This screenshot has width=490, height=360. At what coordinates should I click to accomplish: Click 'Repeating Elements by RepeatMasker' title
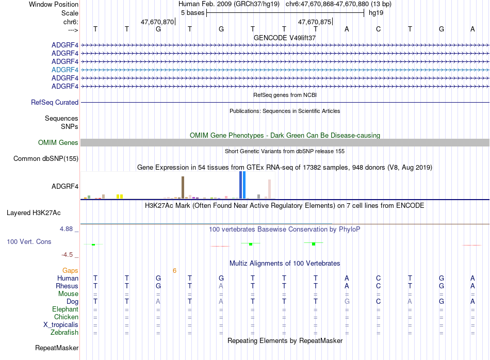(285, 340)
